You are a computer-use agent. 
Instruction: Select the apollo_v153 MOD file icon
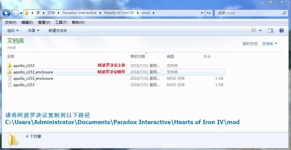10,85
